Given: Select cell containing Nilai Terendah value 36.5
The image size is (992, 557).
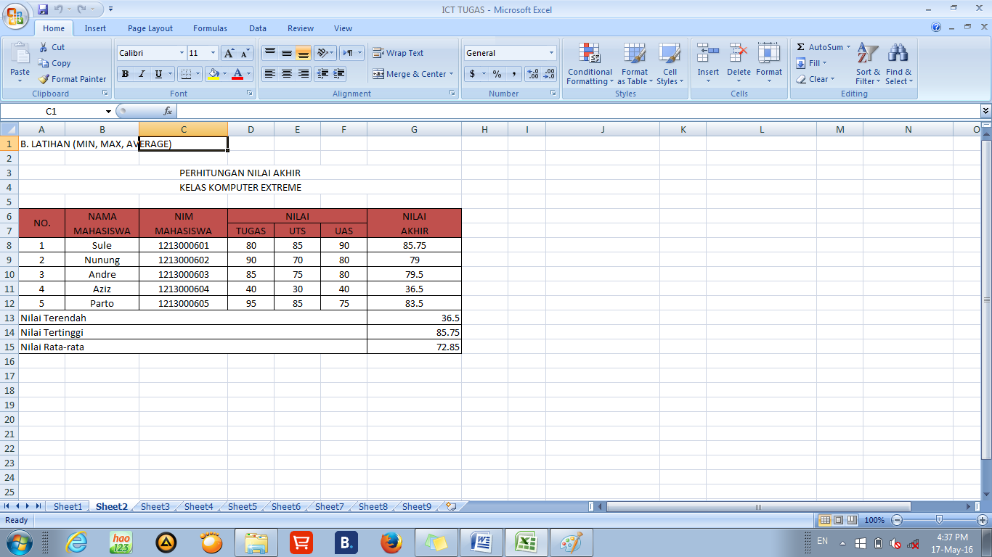Looking at the screenshot, I should pos(414,318).
